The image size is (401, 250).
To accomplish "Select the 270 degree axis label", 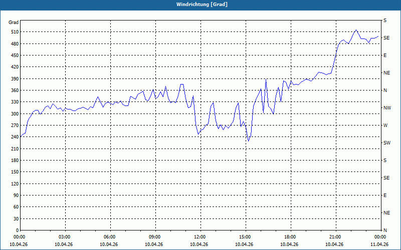I will click(x=15, y=125).
